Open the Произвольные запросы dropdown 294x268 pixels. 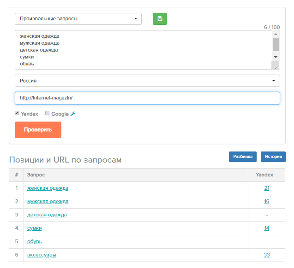78,19
